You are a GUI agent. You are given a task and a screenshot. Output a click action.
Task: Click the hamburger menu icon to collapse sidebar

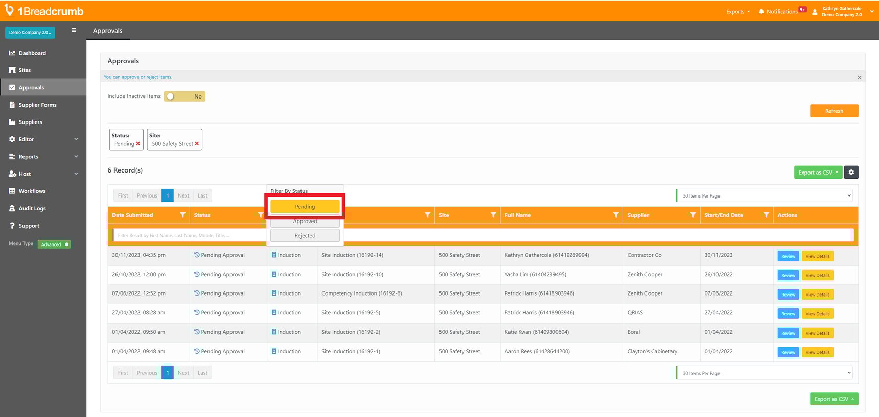tap(74, 30)
